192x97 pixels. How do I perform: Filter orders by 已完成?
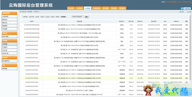(x=47, y=17)
